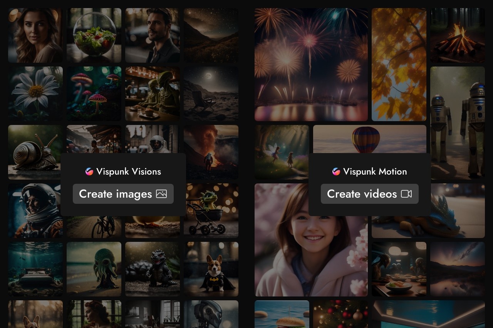Open the wavy-haired woman portrait thumbnail
The image size is (493, 328).
coord(35,35)
